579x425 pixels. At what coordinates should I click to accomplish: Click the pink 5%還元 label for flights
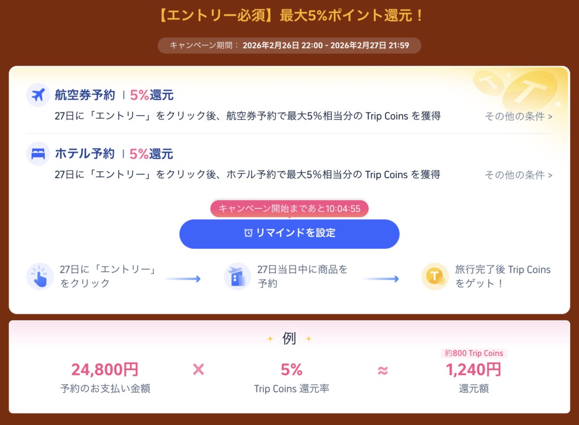tap(153, 94)
